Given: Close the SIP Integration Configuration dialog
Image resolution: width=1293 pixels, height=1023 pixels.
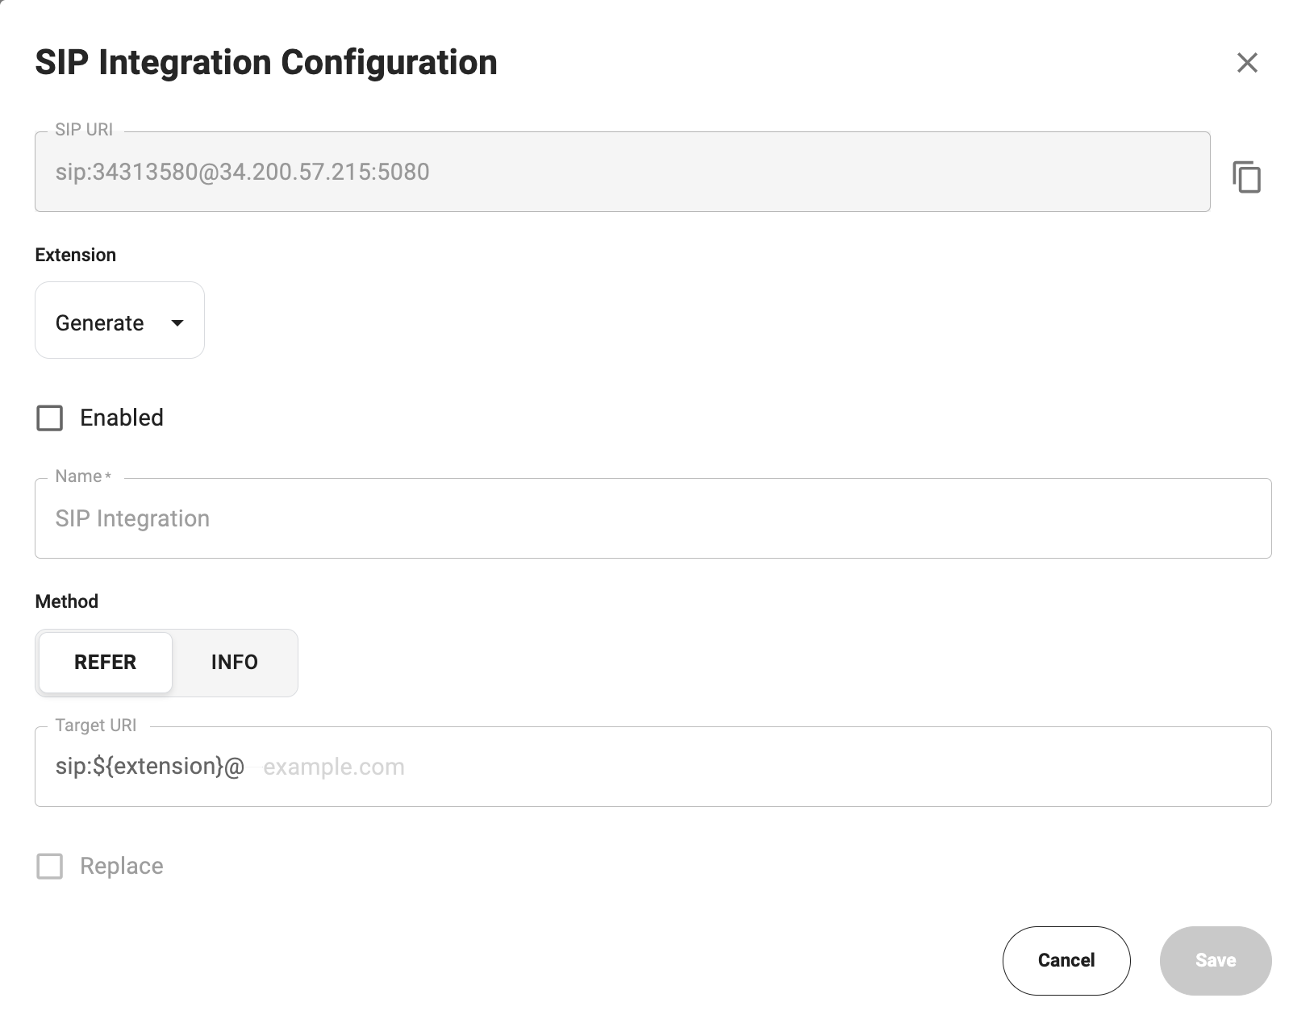Looking at the screenshot, I should pos(1247,63).
